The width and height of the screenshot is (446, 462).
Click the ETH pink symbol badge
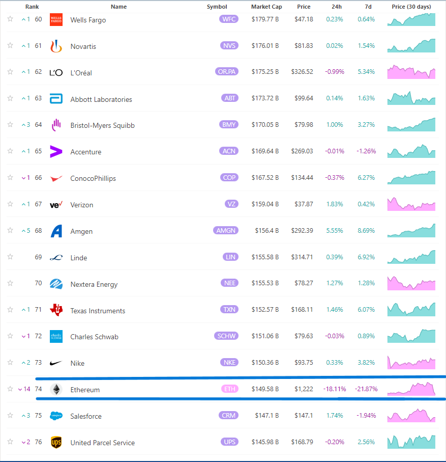pos(230,389)
